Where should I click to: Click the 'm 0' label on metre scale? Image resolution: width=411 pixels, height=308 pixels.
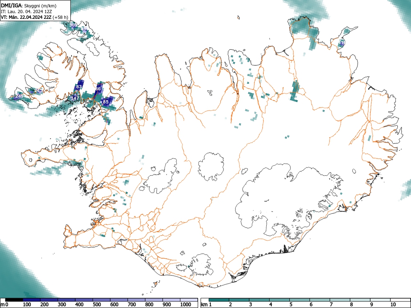5,305
